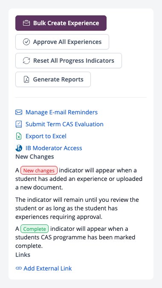The height and width of the screenshot is (288, 162).
Task: Click the chain link icon near Add External
Action: click(18, 268)
